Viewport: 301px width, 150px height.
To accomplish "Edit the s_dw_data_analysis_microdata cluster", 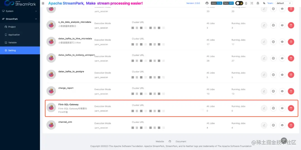I will coord(264,25).
